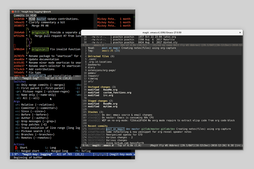Click the Actions section heading
Screen dimensions: 254x169
pos(19,144)
